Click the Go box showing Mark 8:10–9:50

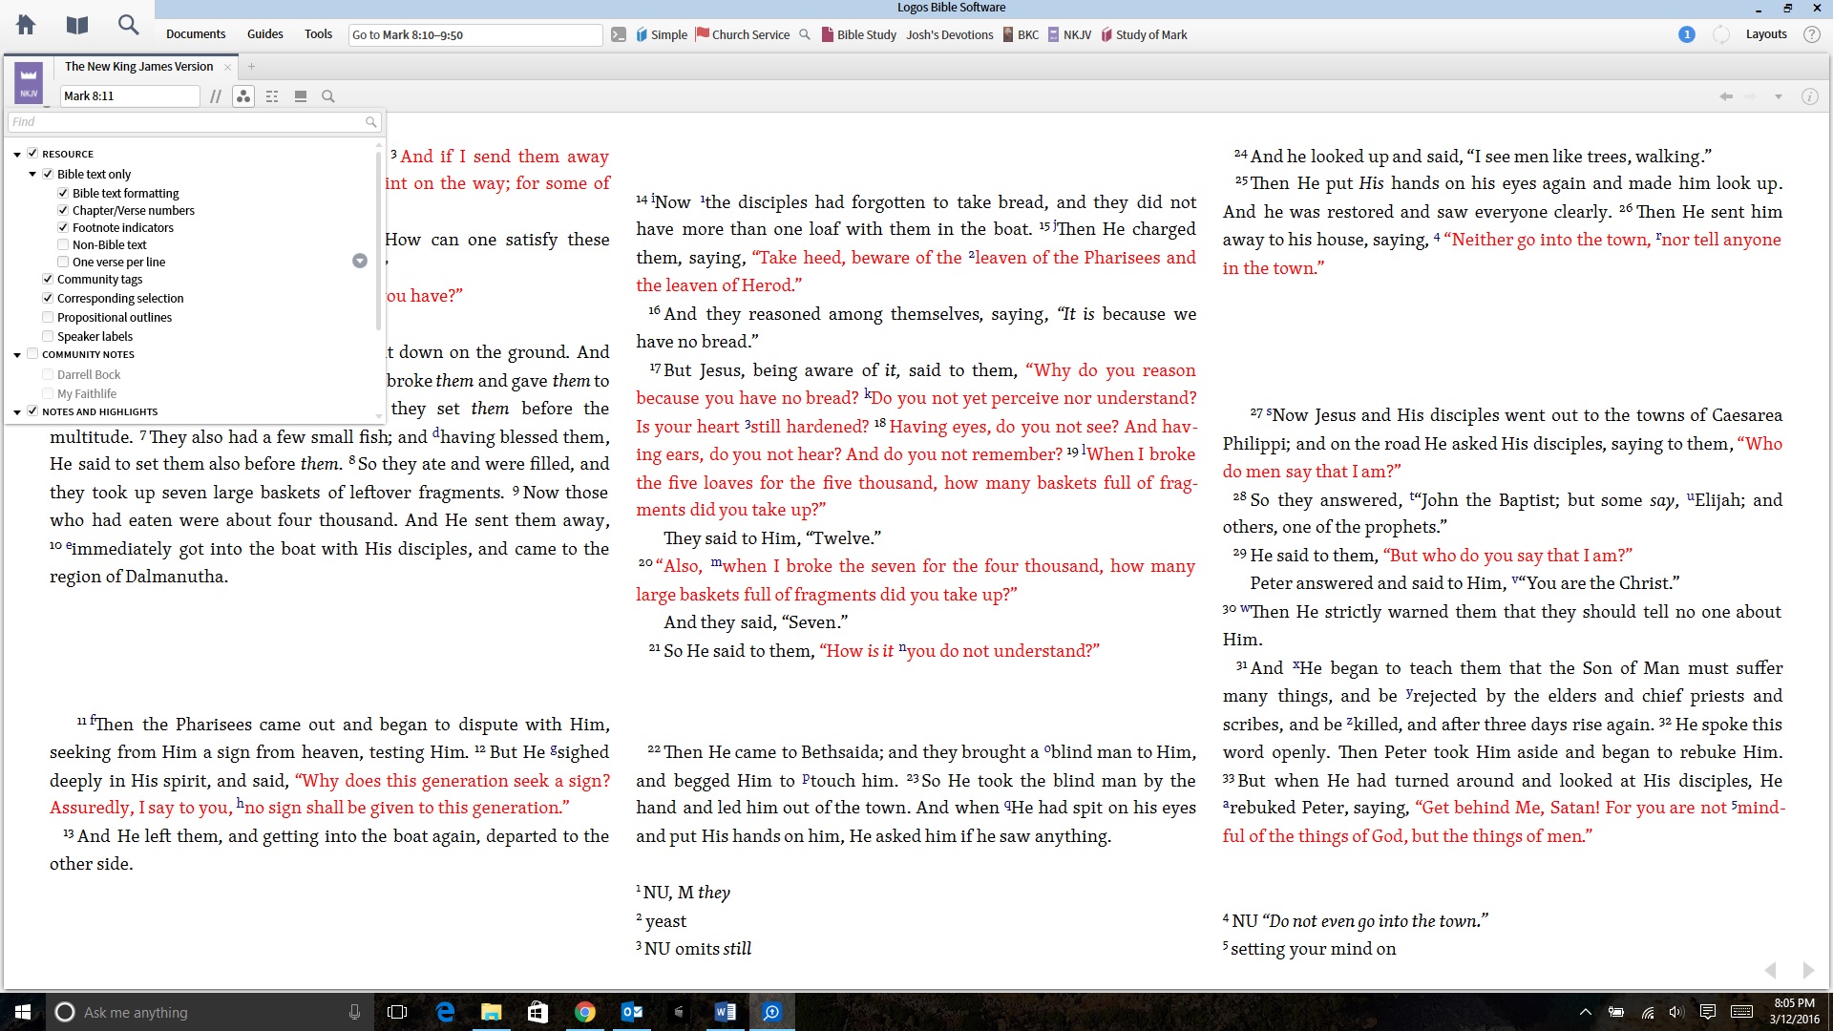(x=474, y=34)
